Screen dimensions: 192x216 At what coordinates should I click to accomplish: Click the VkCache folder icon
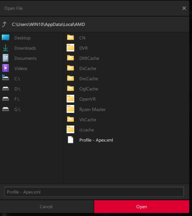pos(71,119)
